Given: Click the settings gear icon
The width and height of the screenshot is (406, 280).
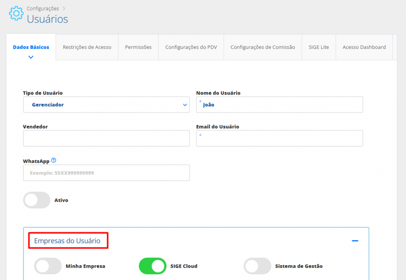Looking at the screenshot, I should [16, 14].
